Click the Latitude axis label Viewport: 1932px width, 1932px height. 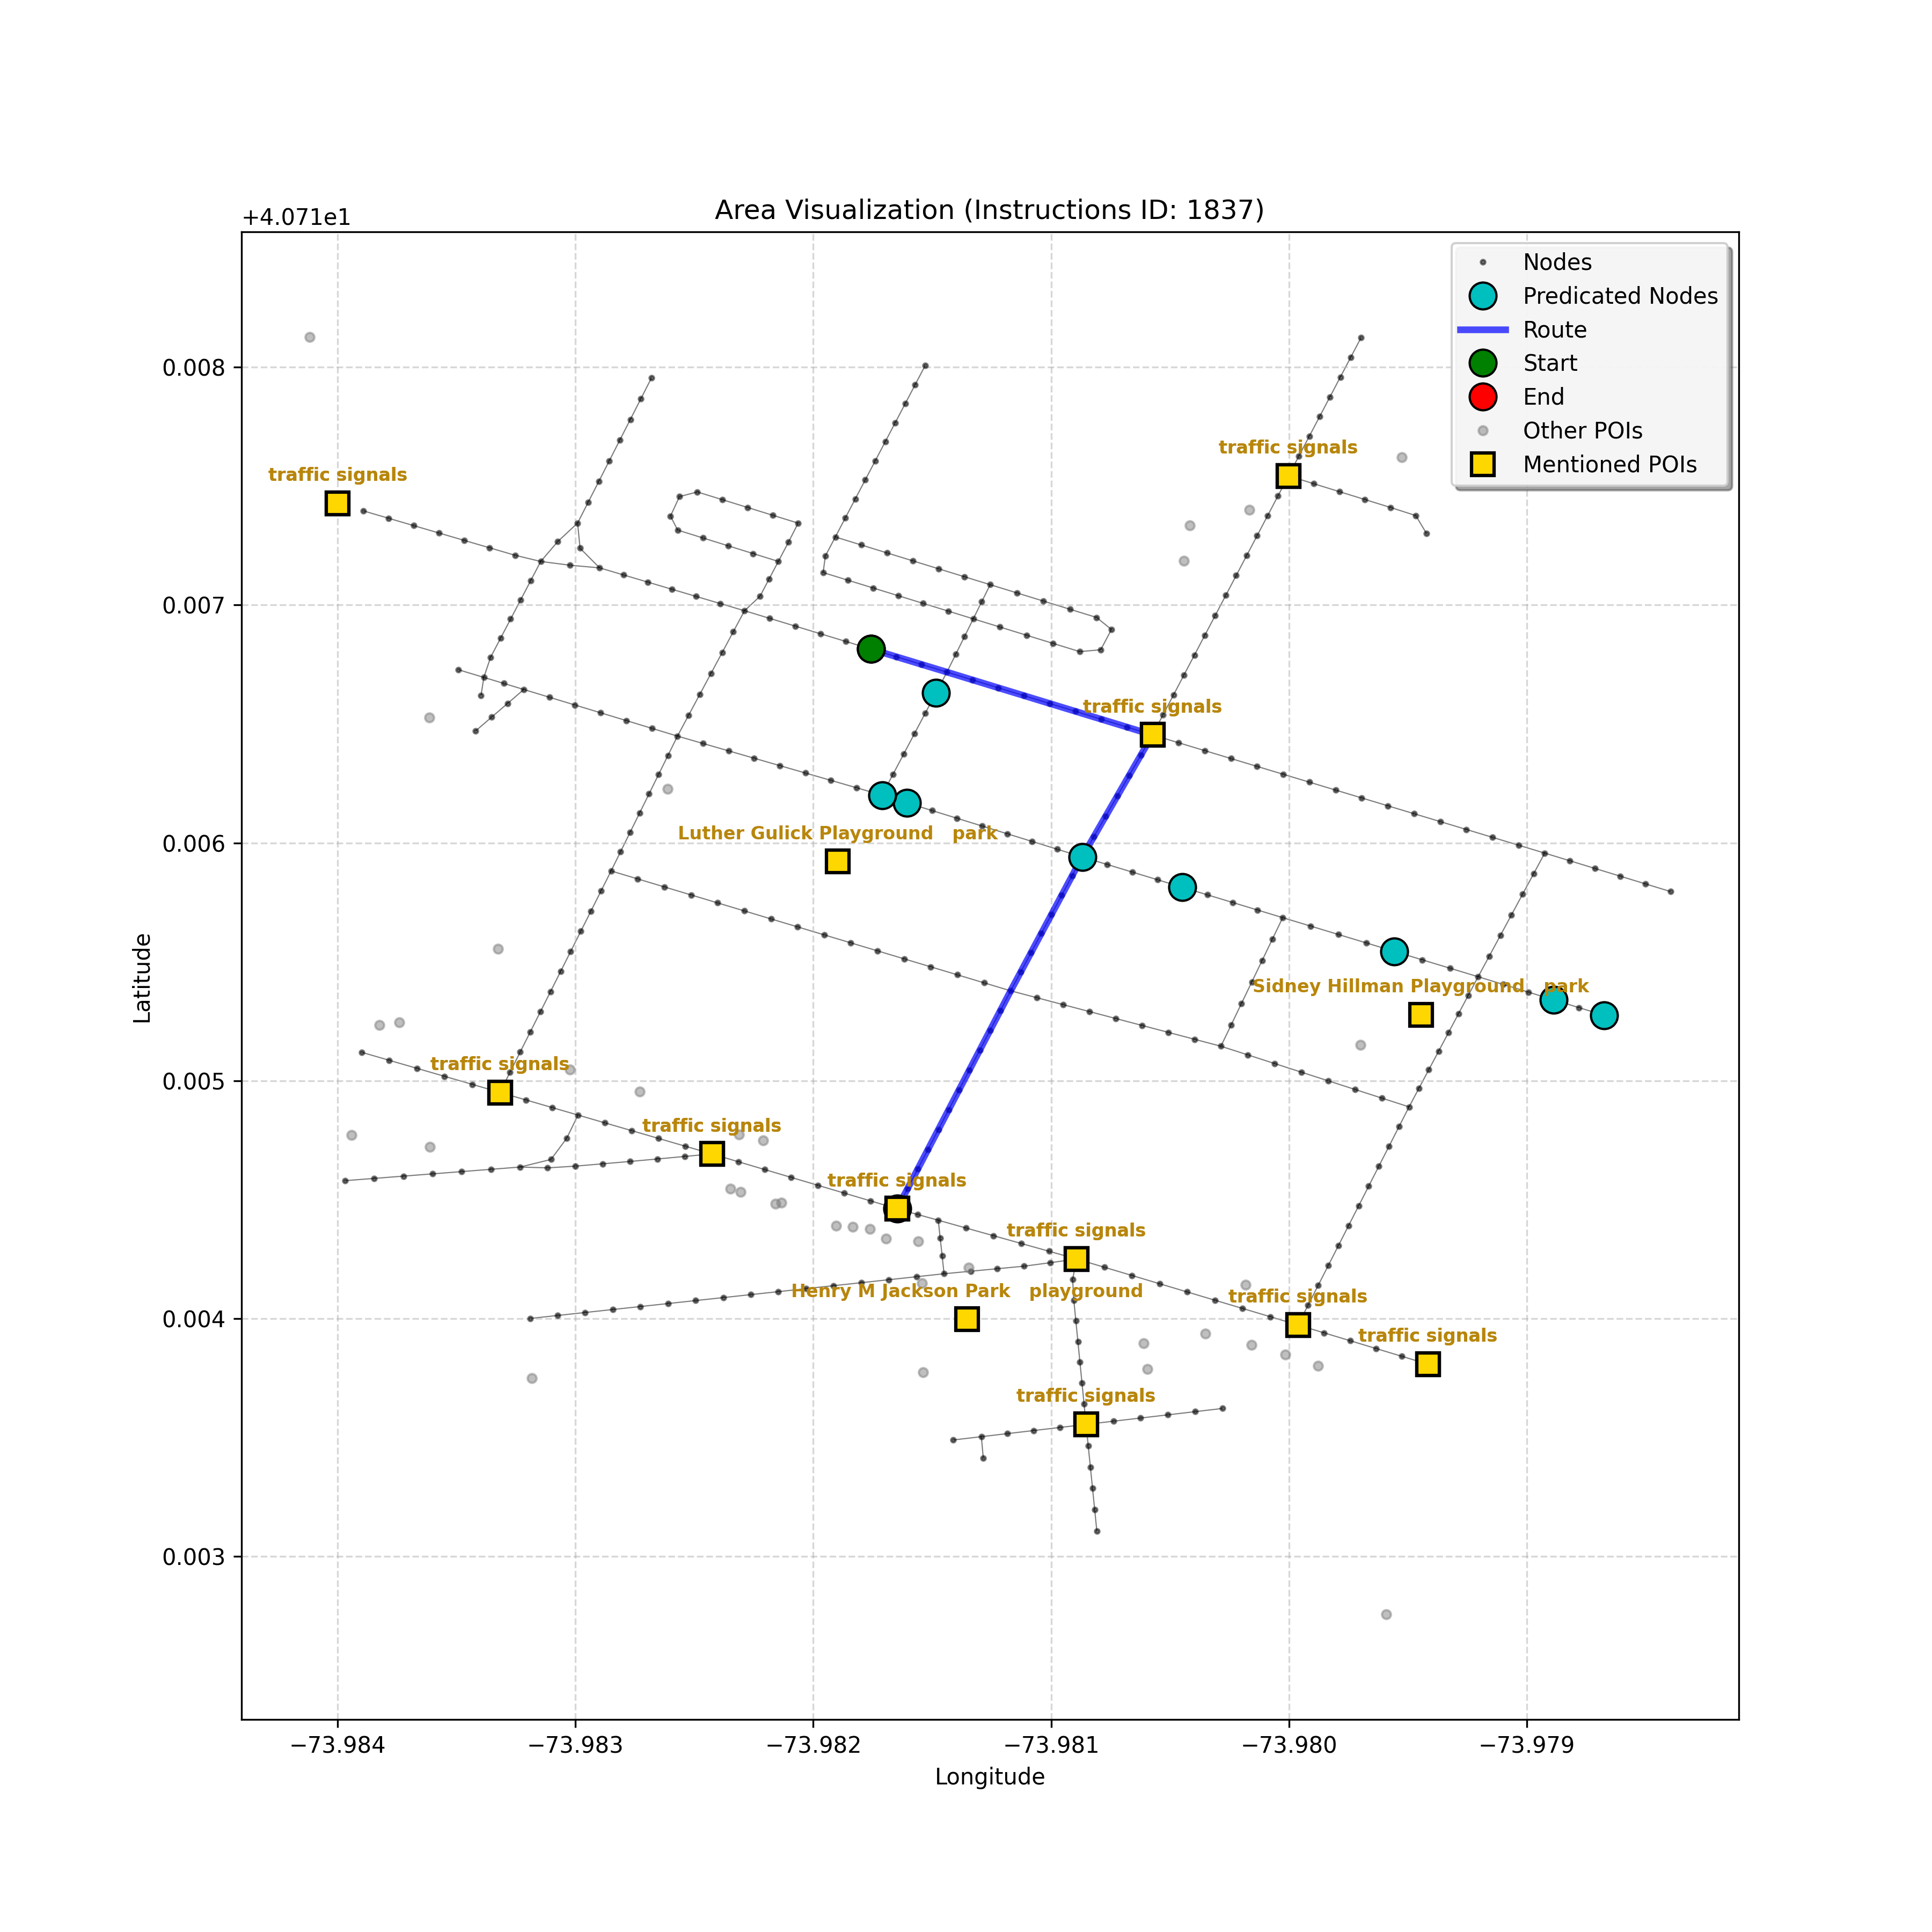(143, 978)
